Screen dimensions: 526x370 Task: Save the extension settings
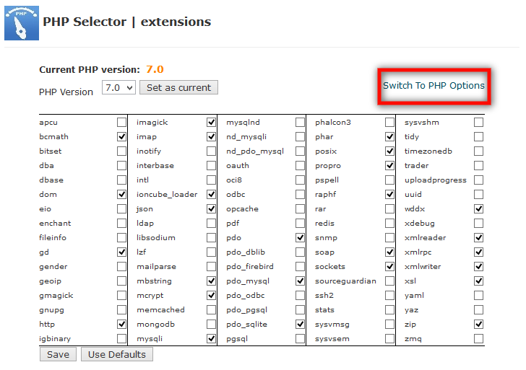point(58,354)
